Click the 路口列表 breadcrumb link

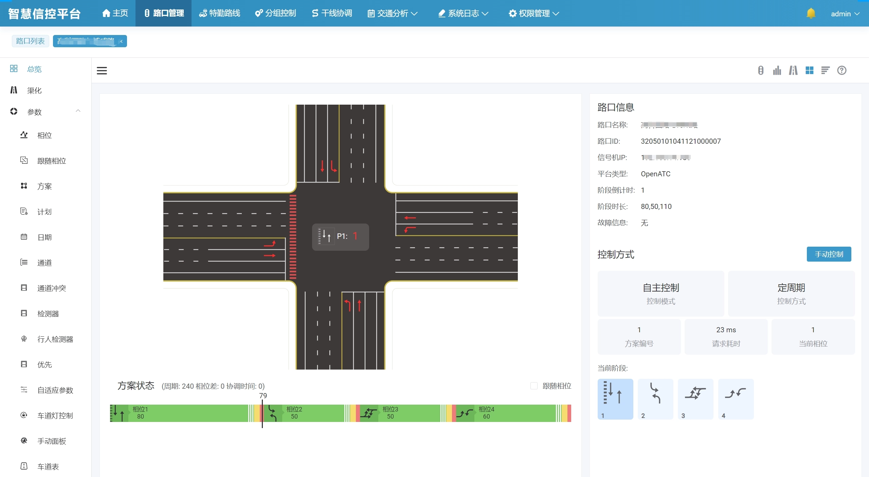coord(30,41)
